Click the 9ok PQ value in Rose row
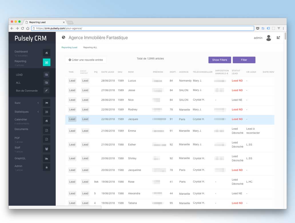This screenshot has width=295, height=223. 96,182
